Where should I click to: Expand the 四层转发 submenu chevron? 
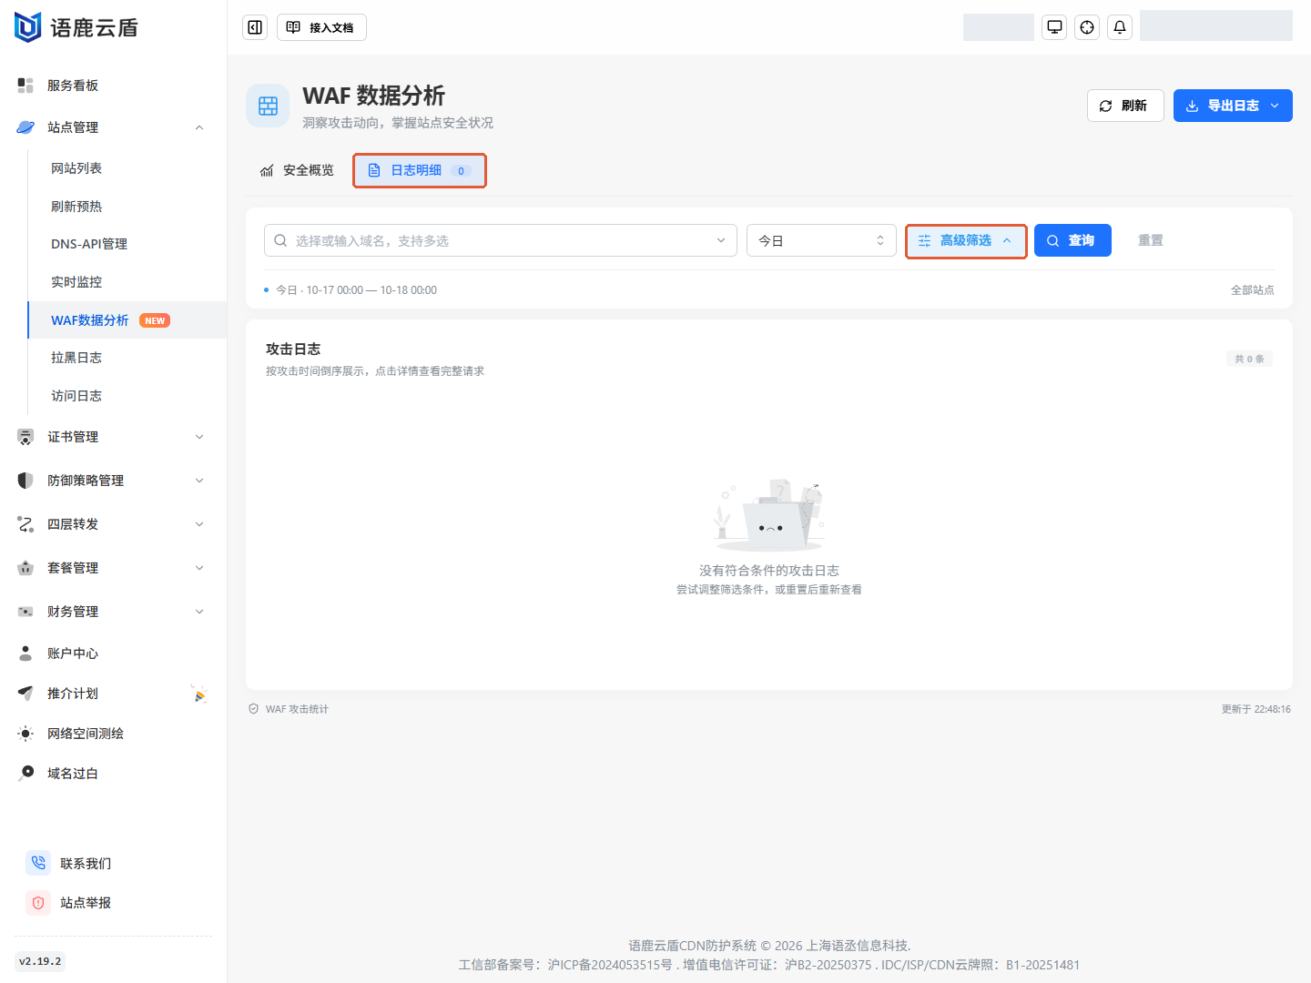coord(199,524)
